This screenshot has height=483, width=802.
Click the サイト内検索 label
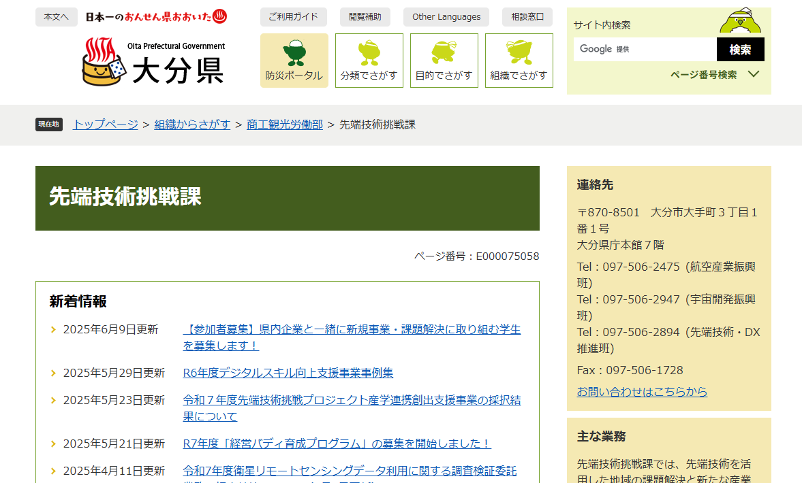[x=602, y=25]
